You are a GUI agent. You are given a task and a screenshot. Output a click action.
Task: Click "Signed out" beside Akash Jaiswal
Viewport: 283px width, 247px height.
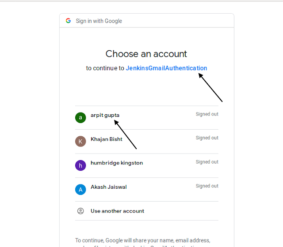coord(207,186)
